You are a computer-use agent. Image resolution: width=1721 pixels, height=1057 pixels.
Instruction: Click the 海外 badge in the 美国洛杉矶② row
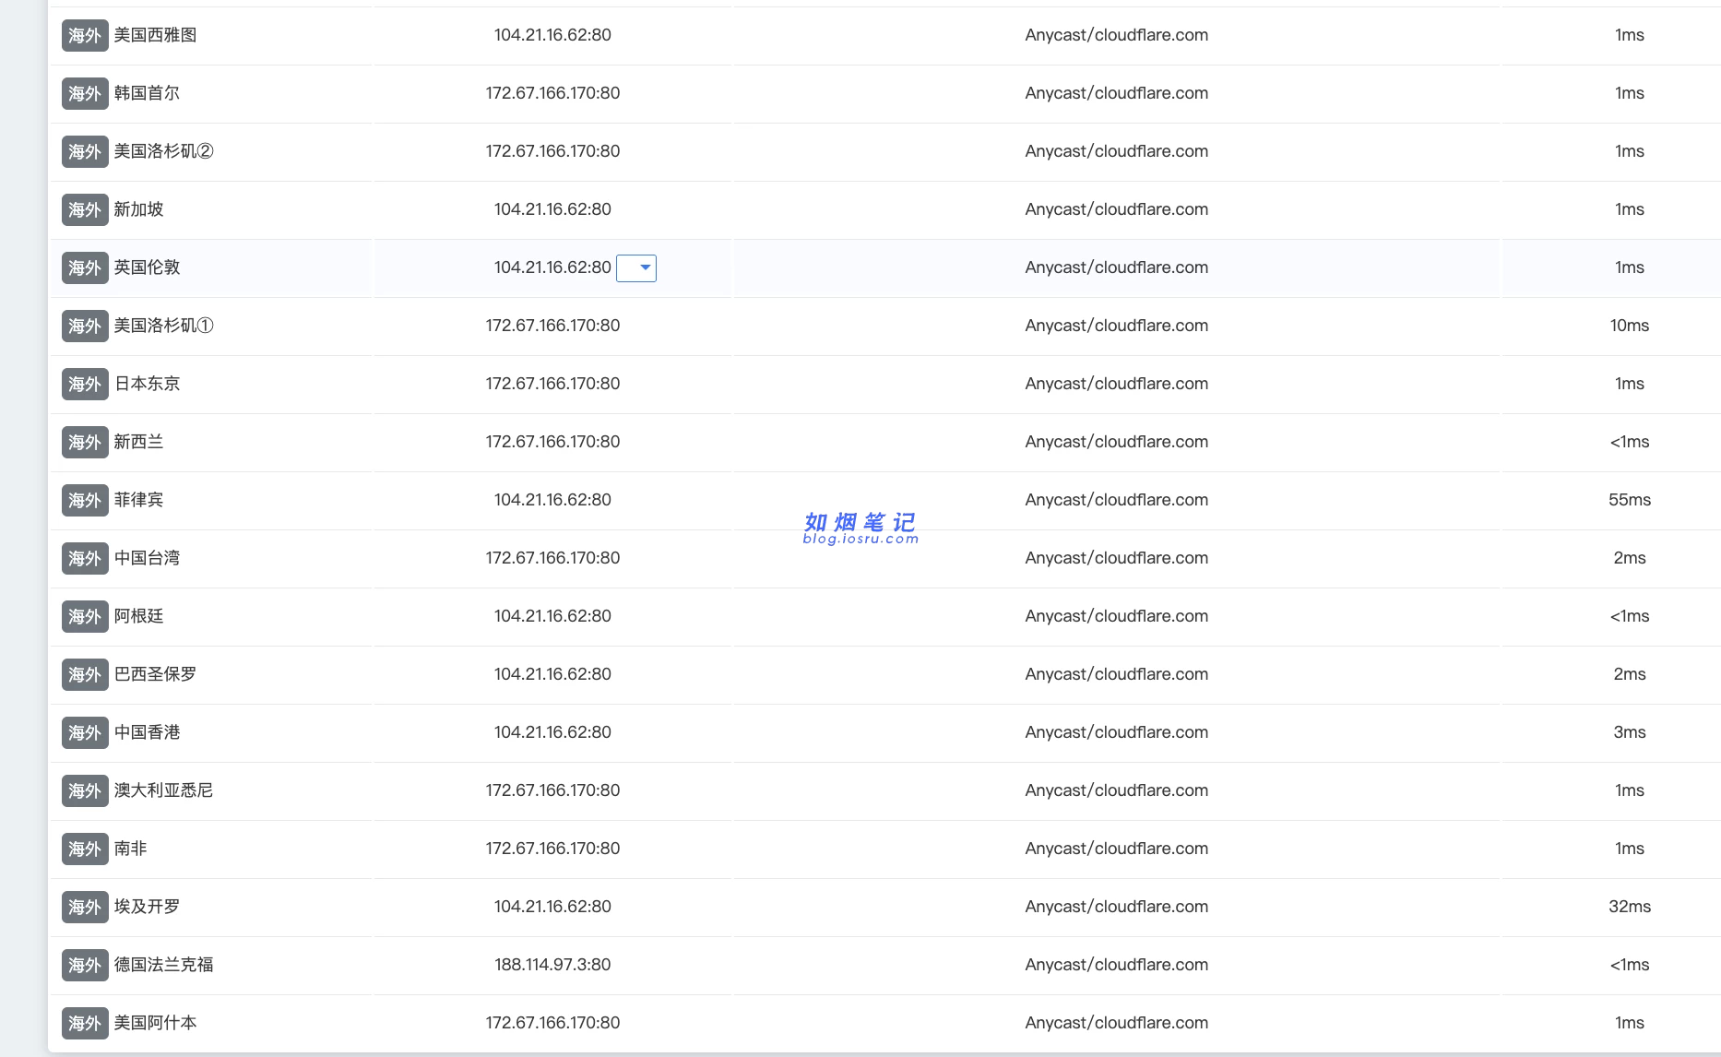coord(85,152)
